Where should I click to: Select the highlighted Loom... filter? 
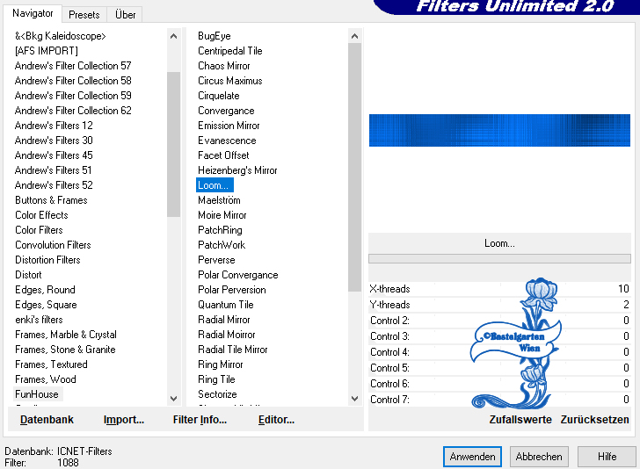click(215, 185)
